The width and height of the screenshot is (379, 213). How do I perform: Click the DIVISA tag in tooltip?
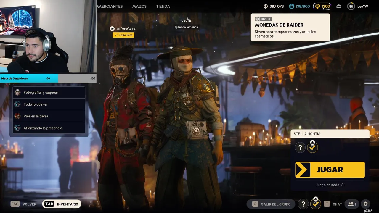coord(263,19)
